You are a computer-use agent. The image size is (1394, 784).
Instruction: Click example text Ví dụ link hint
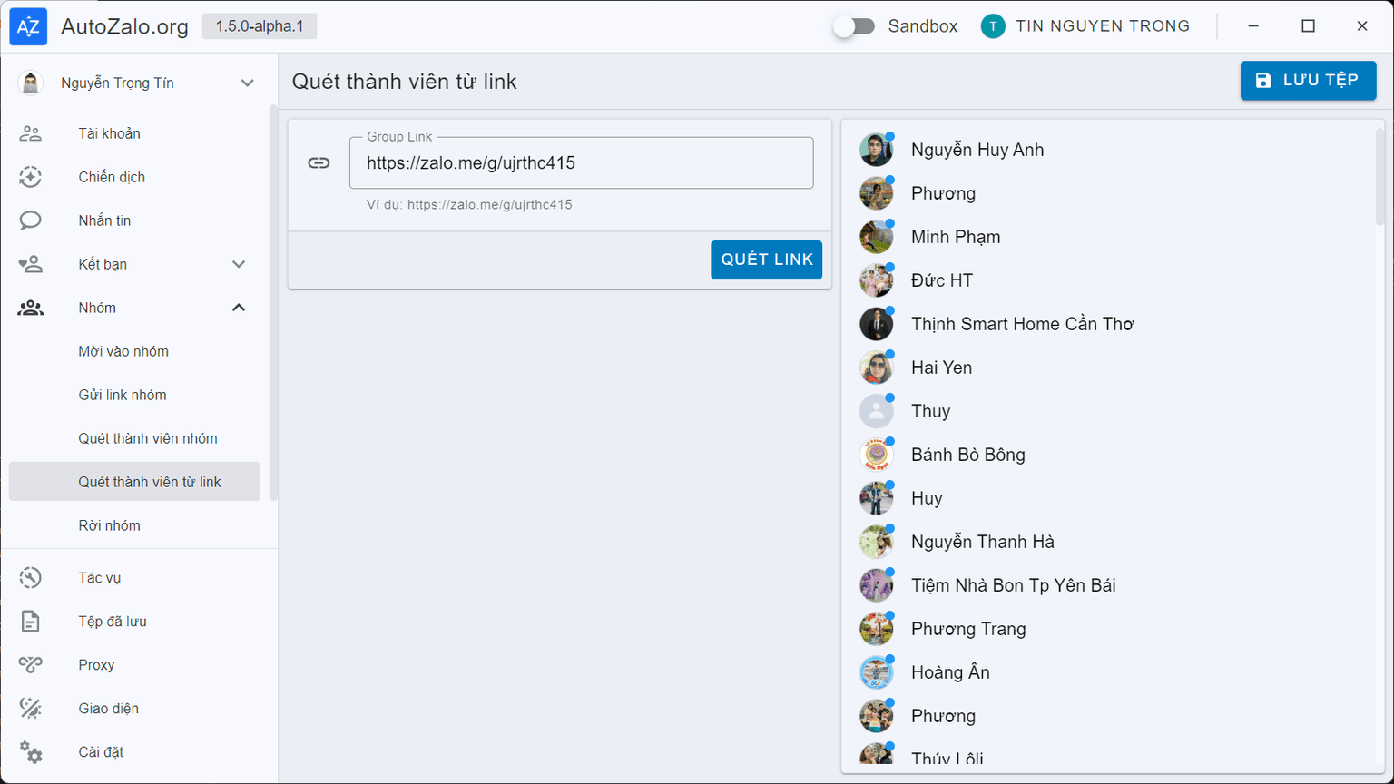pyautogui.click(x=469, y=205)
